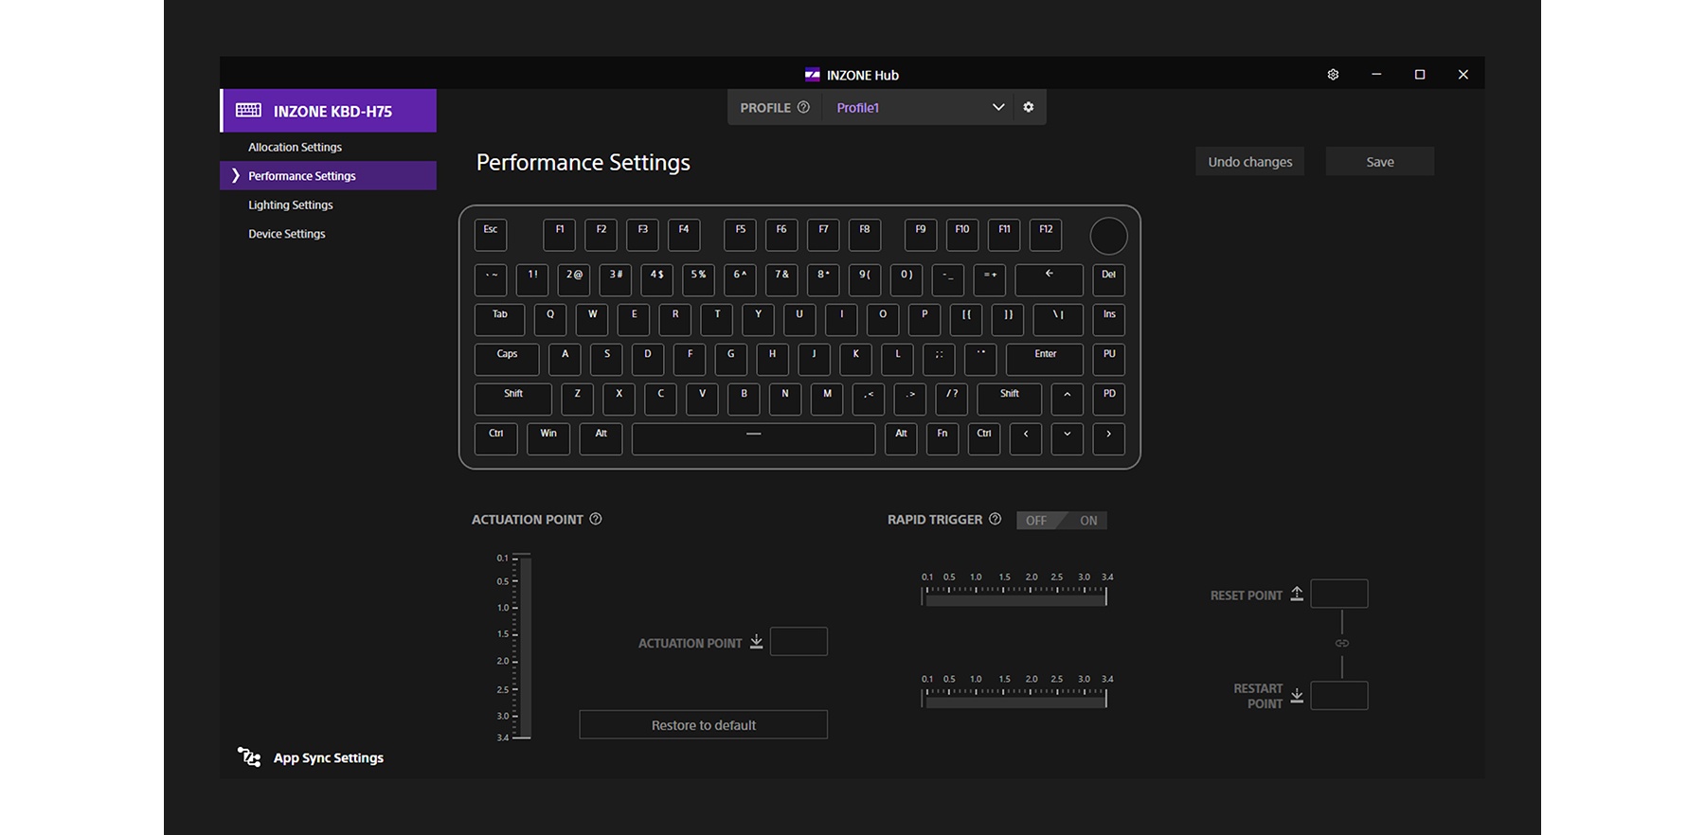Image resolution: width=1705 pixels, height=835 pixels.
Task: Open the INZONE Hub settings gear
Action: coord(1333,75)
